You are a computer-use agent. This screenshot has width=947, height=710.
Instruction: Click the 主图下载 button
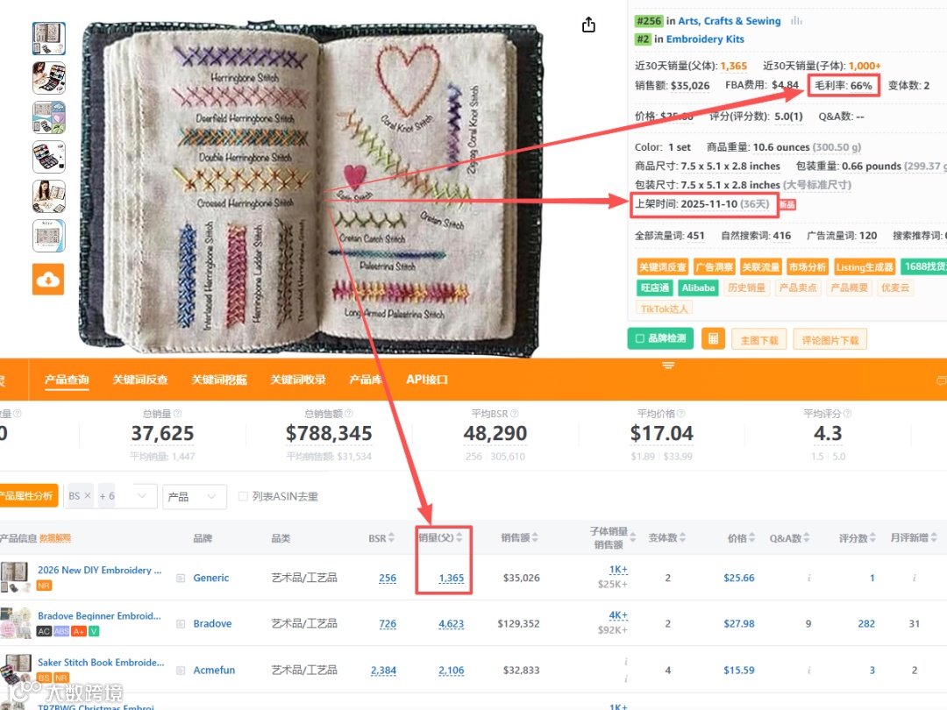pos(759,340)
